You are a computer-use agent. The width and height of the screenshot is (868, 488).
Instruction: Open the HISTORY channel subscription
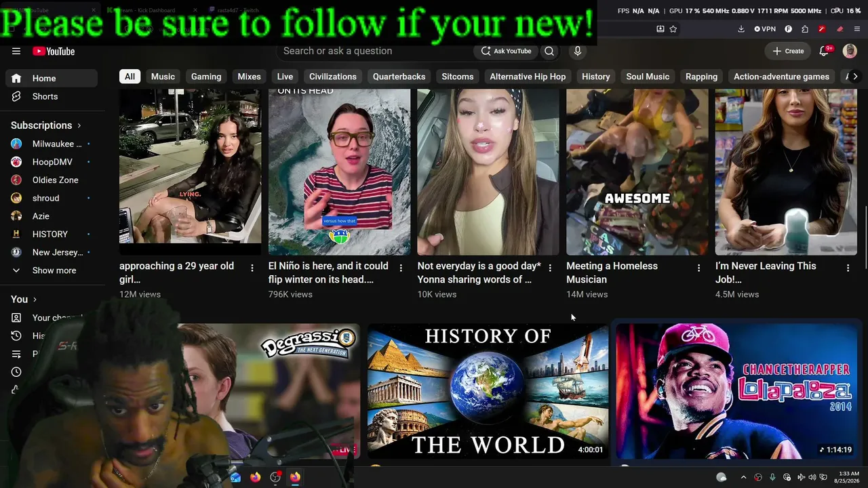click(52, 234)
